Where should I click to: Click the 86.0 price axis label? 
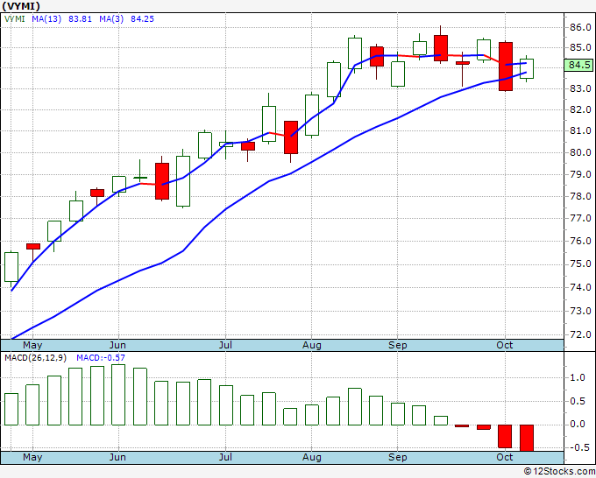580,27
